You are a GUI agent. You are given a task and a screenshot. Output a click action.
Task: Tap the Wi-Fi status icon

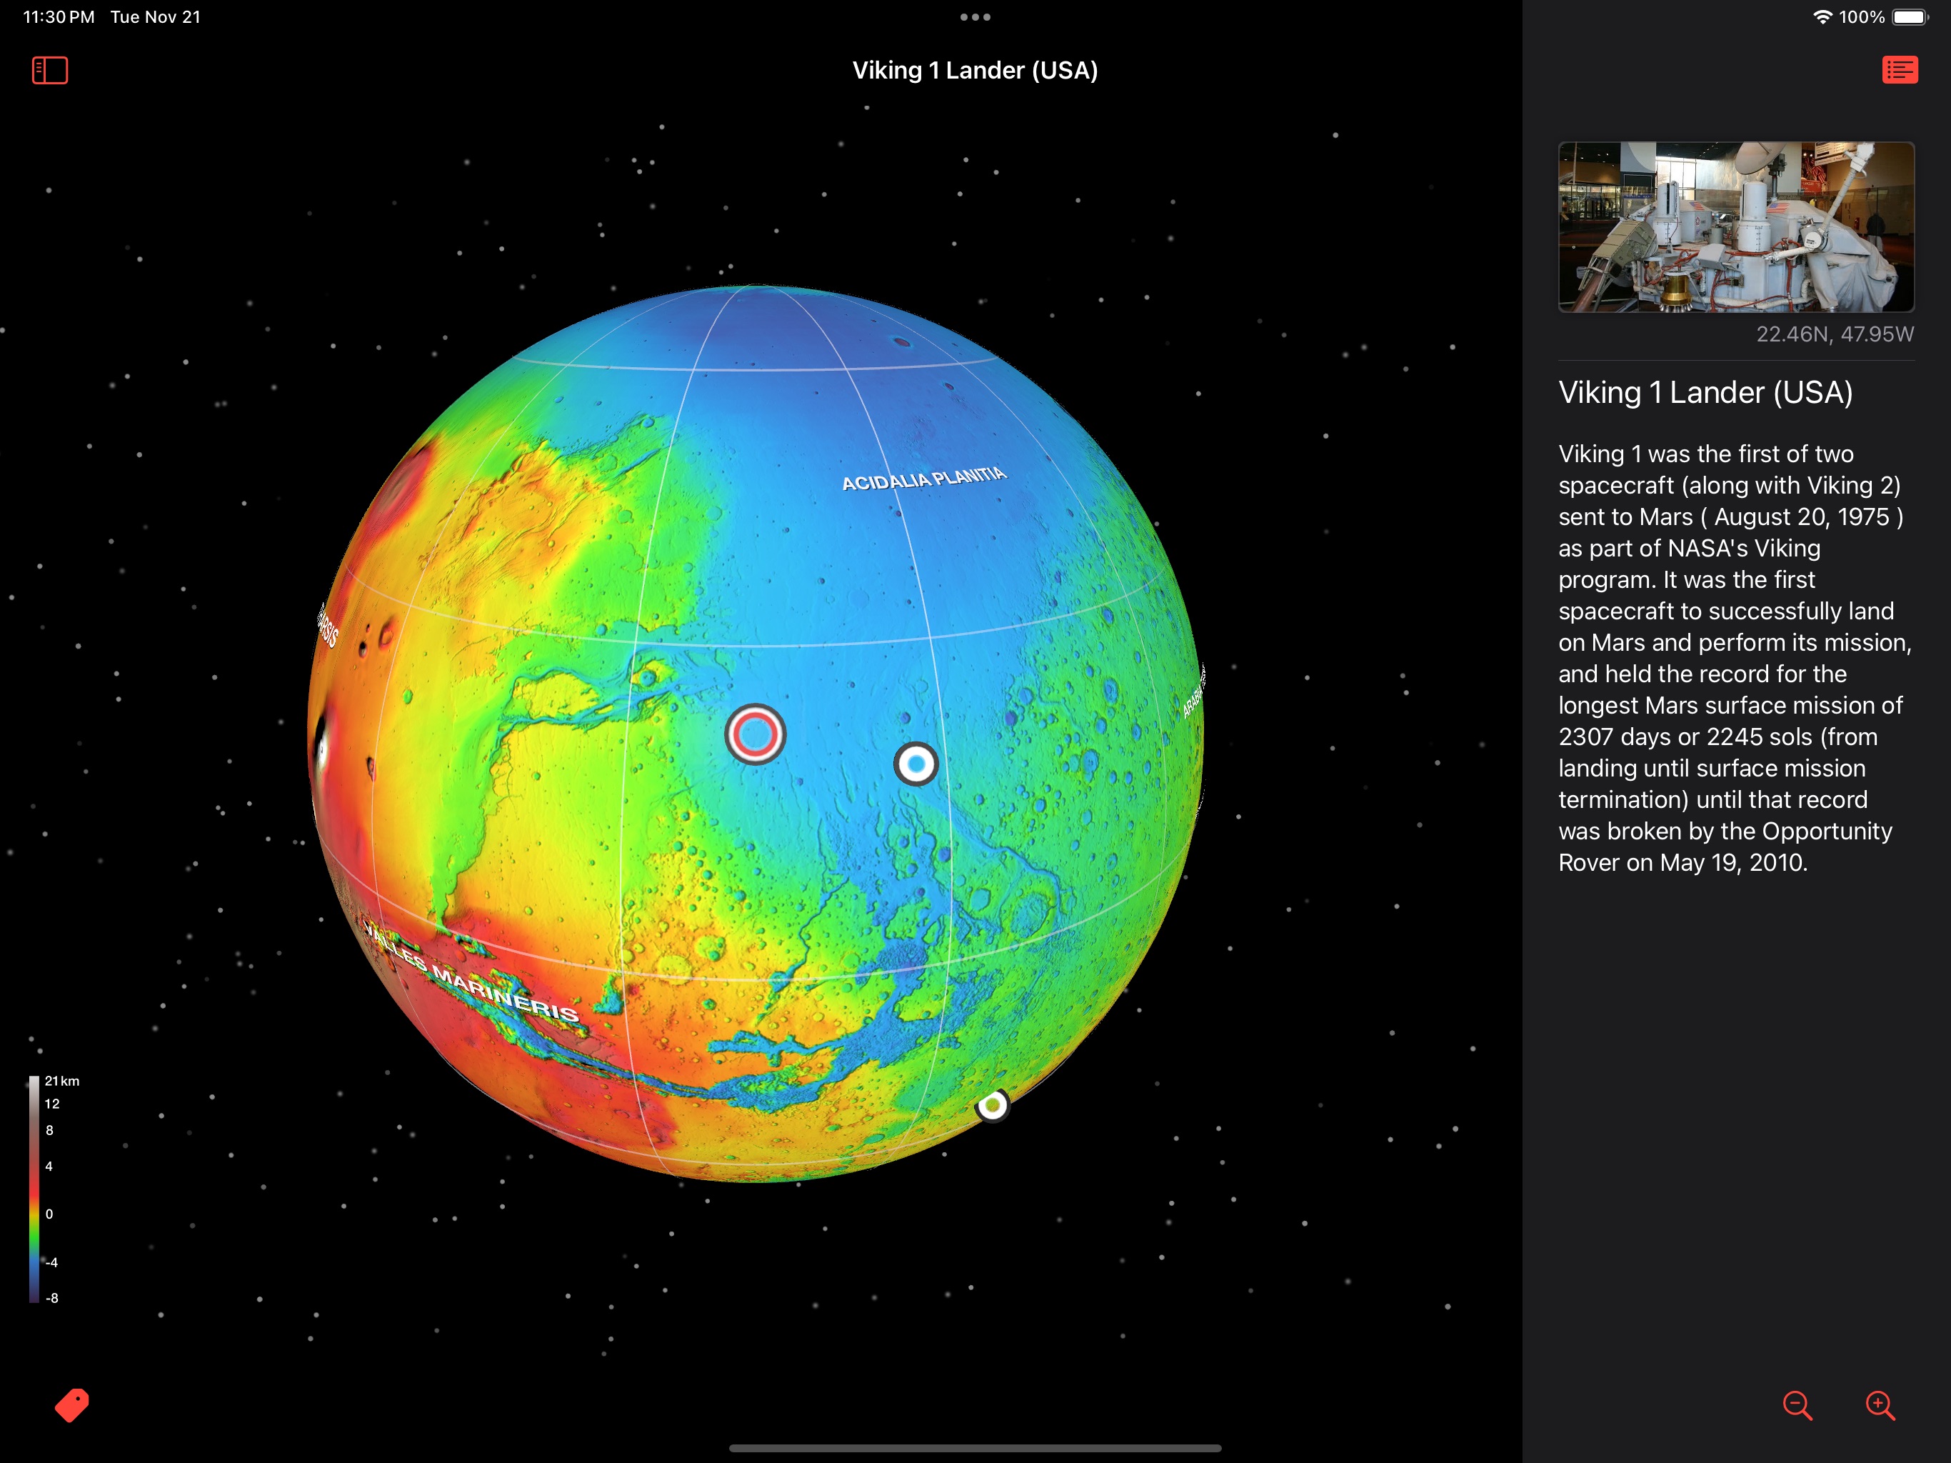tap(1822, 16)
